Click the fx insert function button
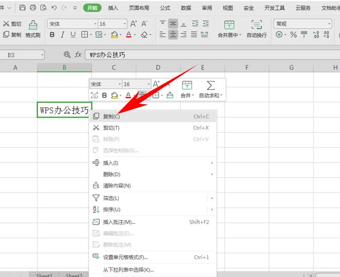Image resolution: width=340 pixels, height=277 pixels. (x=78, y=54)
